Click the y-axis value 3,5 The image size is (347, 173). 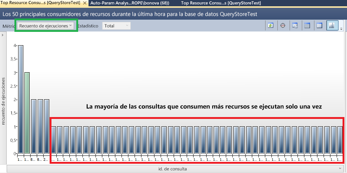[x=13, y=59]
